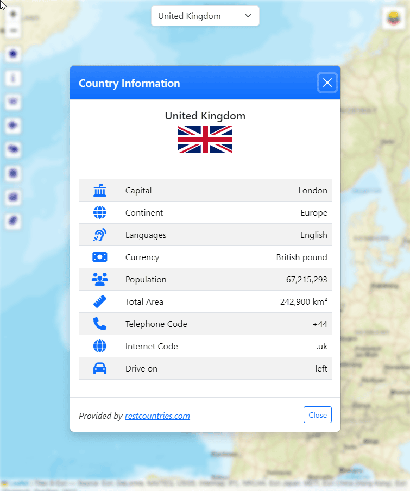Zoom in the map with plus button
410x491 pixels.
click(x=13, y=14)
